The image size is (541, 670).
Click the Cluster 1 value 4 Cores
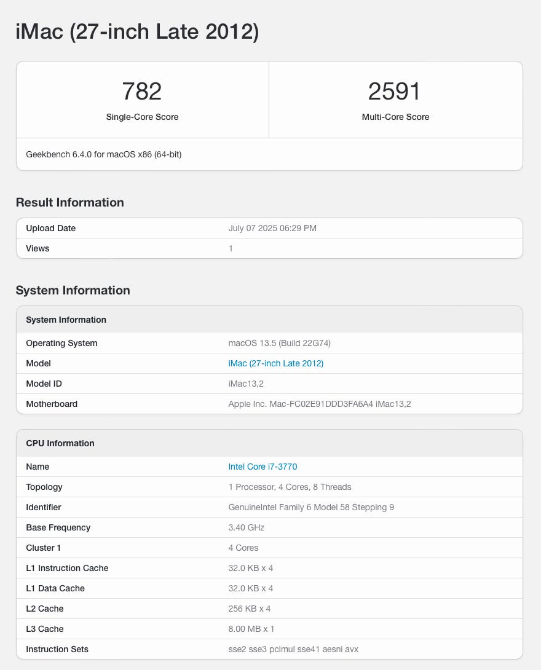[243, 548]
